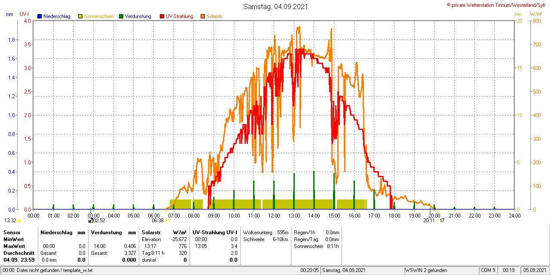Click the 05.09.2021 status bar date
The width and height of the screenshot is (550, 275).
(x=534, y=270)
